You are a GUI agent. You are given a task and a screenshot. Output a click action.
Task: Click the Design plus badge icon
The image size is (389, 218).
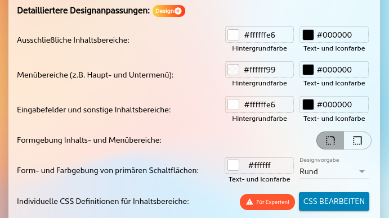tap(169, 11)
